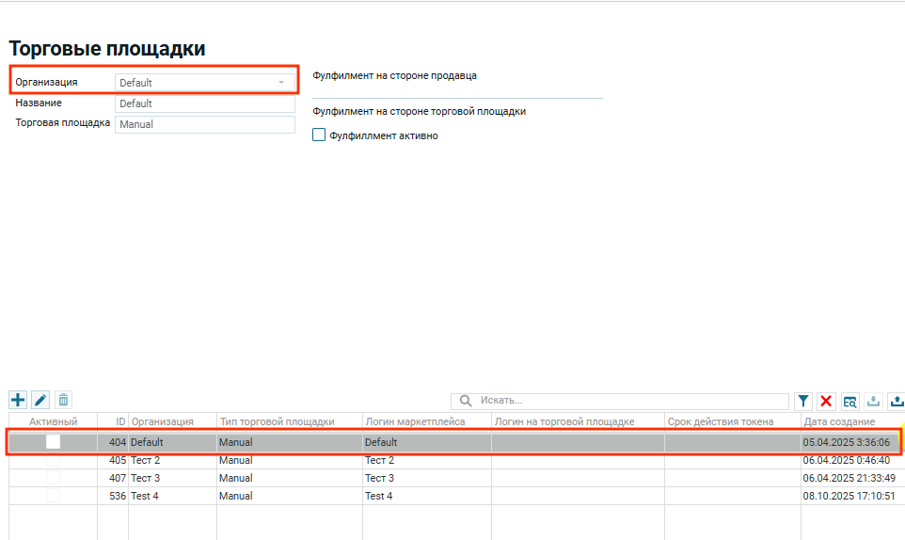Screen dimensions: 905x540
Task: Click the magnifier icon in search box
Action: (466, 401)
